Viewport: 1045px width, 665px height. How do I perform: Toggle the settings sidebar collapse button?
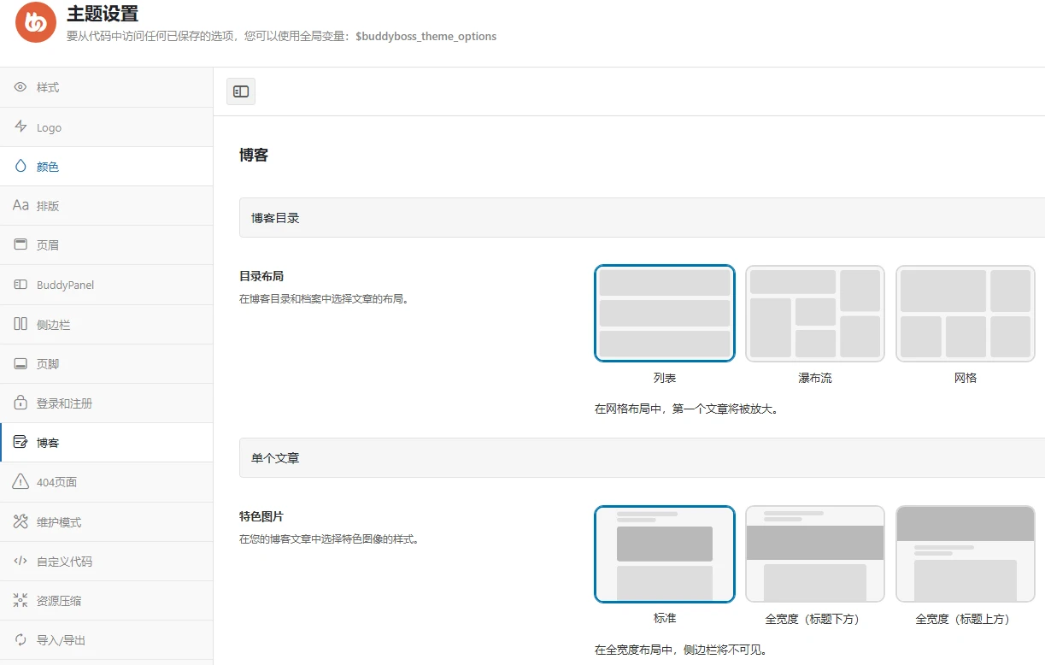coord(240,91)
